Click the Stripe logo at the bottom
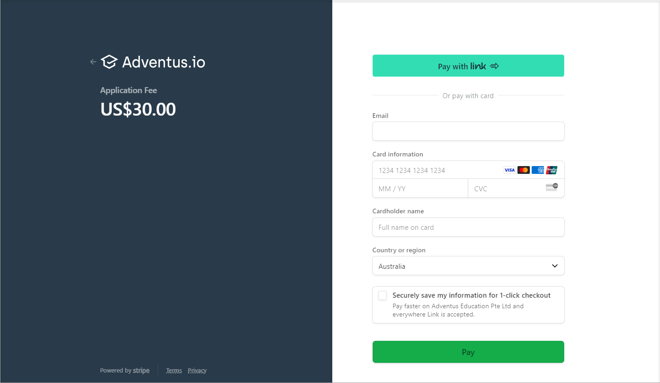660x383 pixels. pyautogui.click(x=141, y=370)
